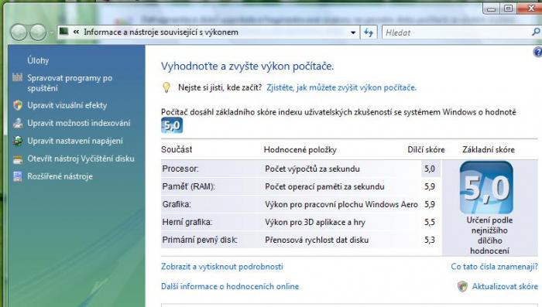This screenshot has height=307, width=542.
Task: Click the Back navigation arrow button
Action: click(19, 32)
